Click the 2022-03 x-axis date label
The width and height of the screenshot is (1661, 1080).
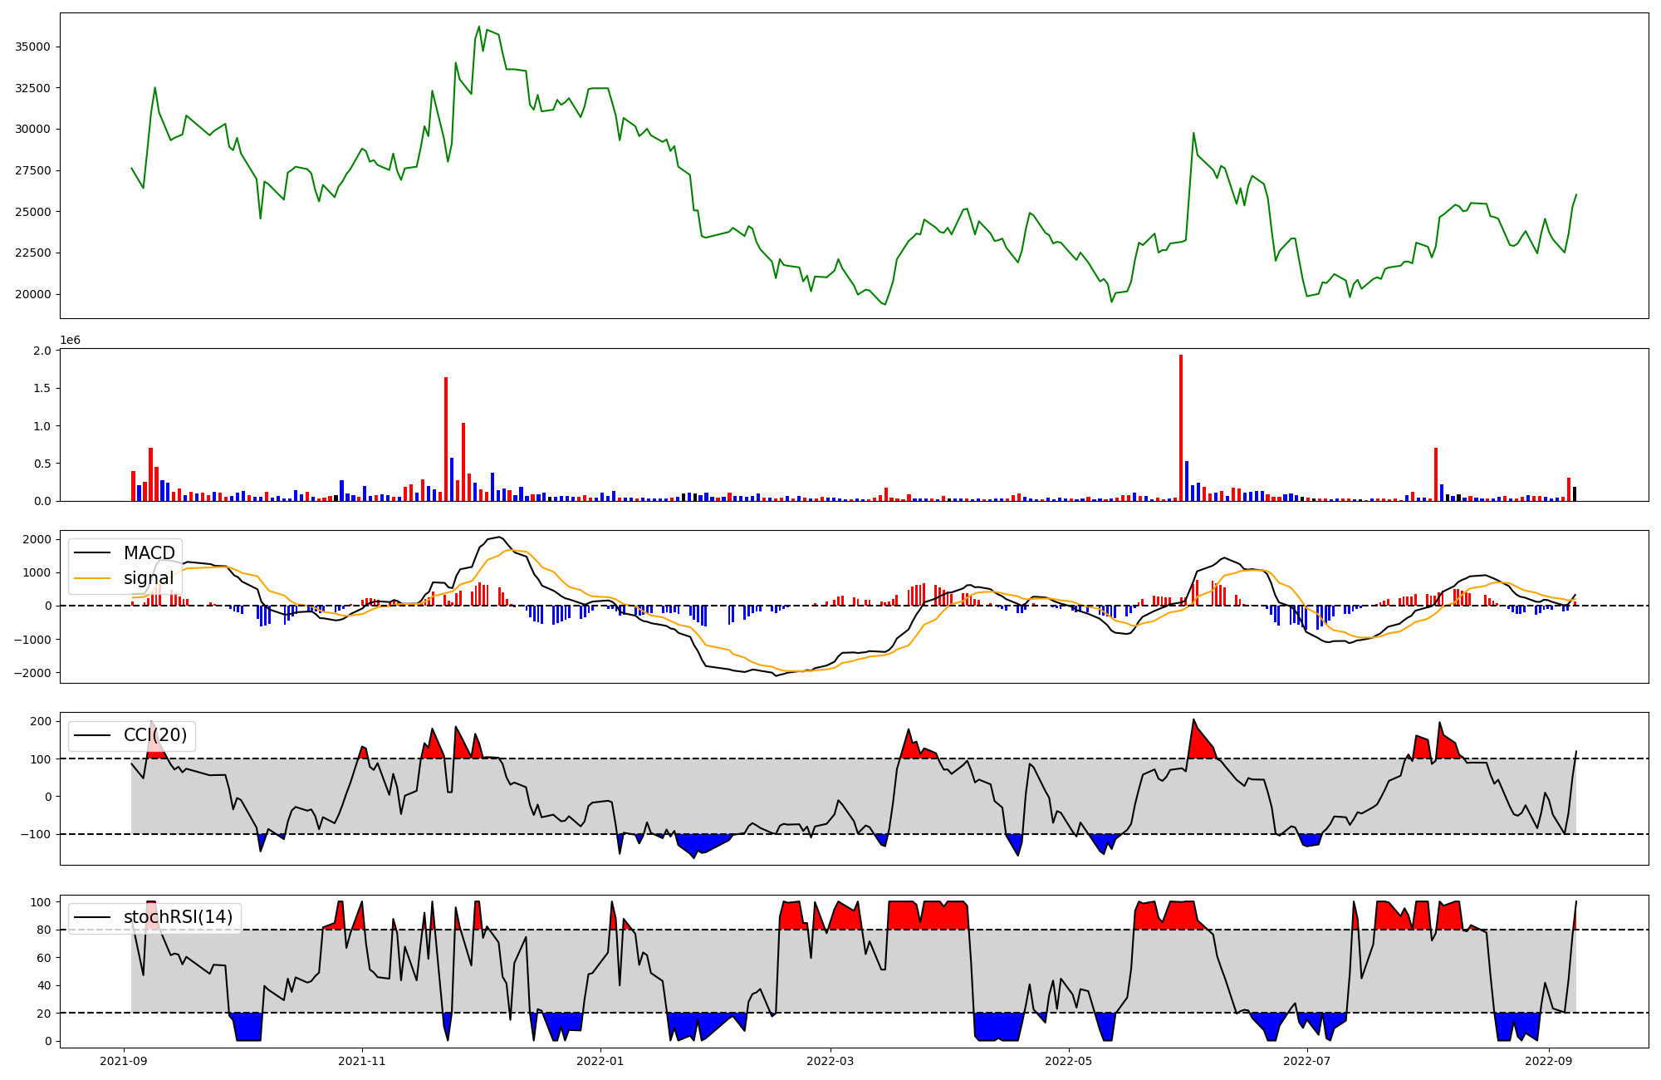(x=830, y=1061)
